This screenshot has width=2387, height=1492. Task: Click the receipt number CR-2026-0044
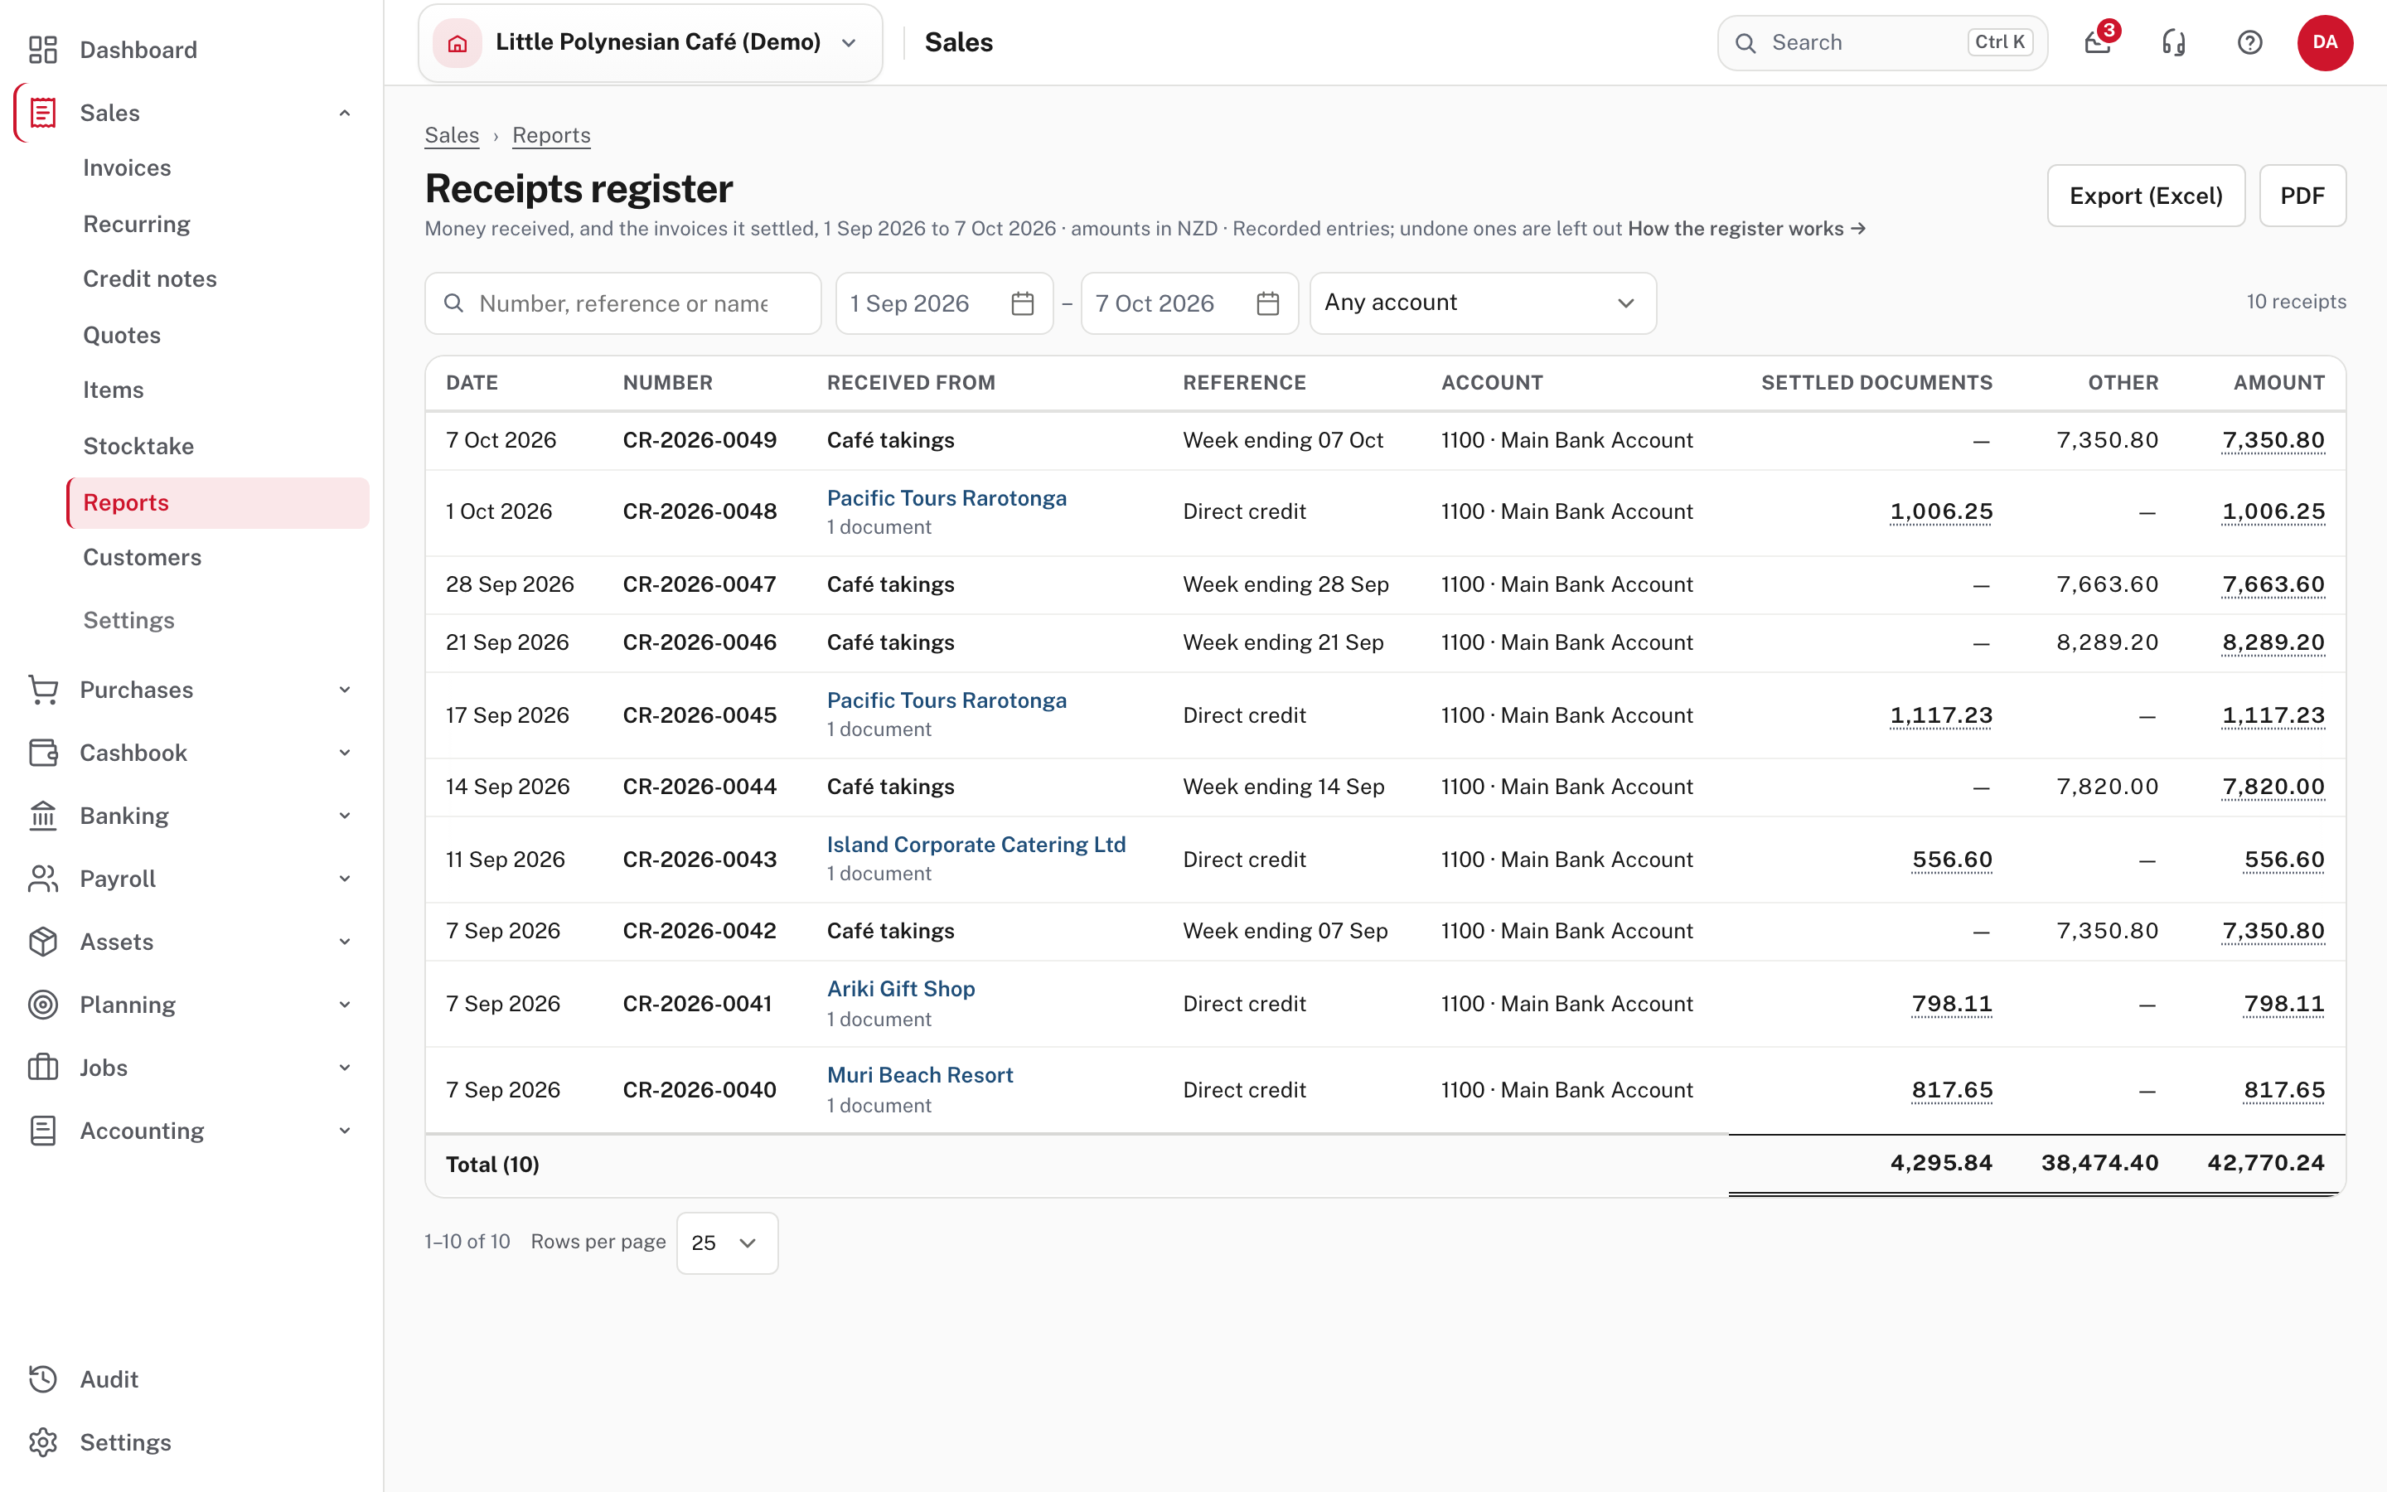tap(700, 787)
